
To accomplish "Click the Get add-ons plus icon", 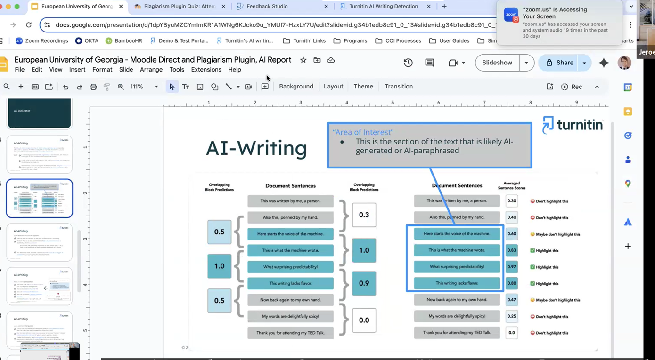I will coord(628,246).
